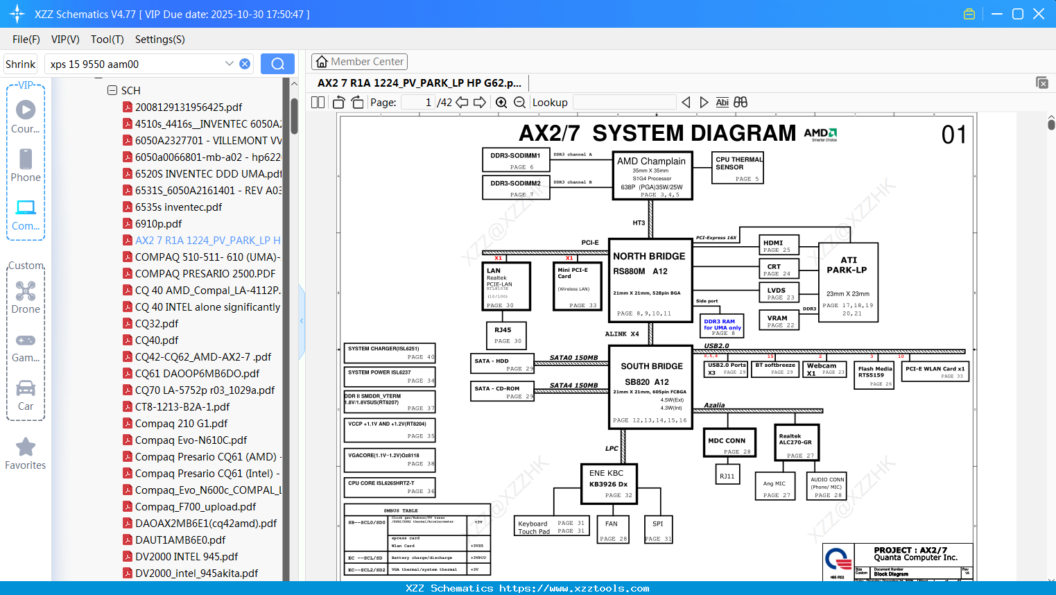Open the Drone category

tap(26, 297)
